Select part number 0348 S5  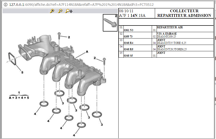coord(128,56)
